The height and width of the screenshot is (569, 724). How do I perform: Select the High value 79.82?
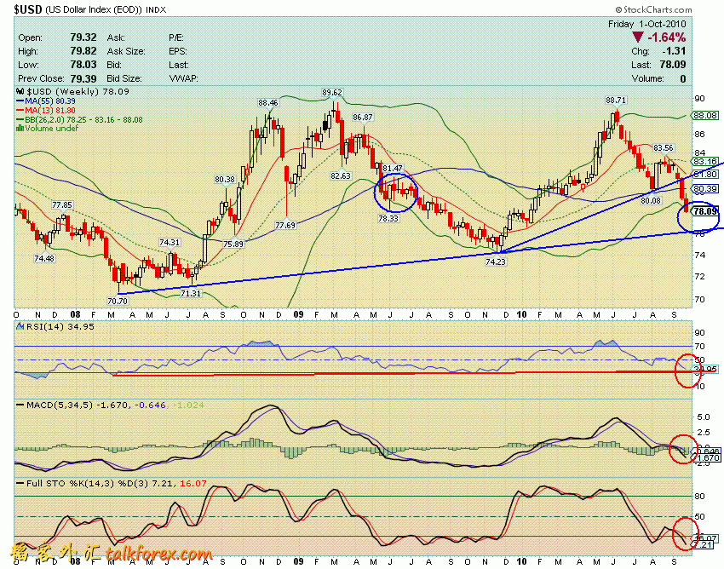pyautogui.click(x=83, y=51)
